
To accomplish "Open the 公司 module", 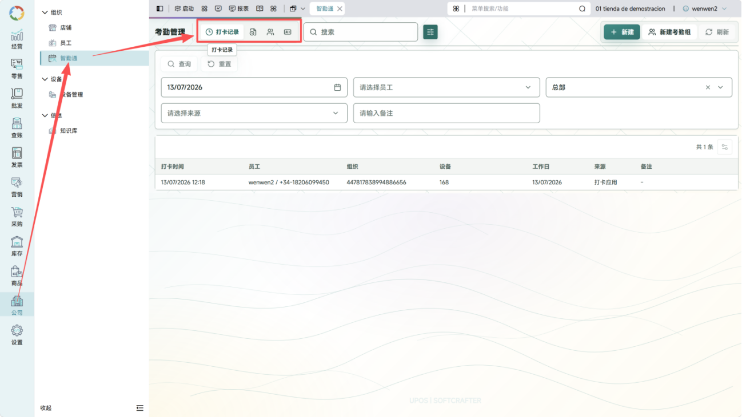I will pyautogui.click(x=17, y=305).
